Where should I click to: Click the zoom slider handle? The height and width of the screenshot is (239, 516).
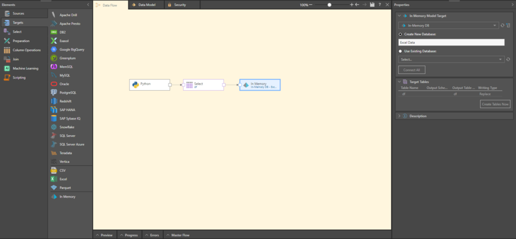[x=329, y=5]
